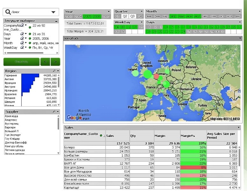Open the Region list dropdown arrow
The height and width of the screenshot is (191, 247).
pyautogui.click(x=58, y=71)
